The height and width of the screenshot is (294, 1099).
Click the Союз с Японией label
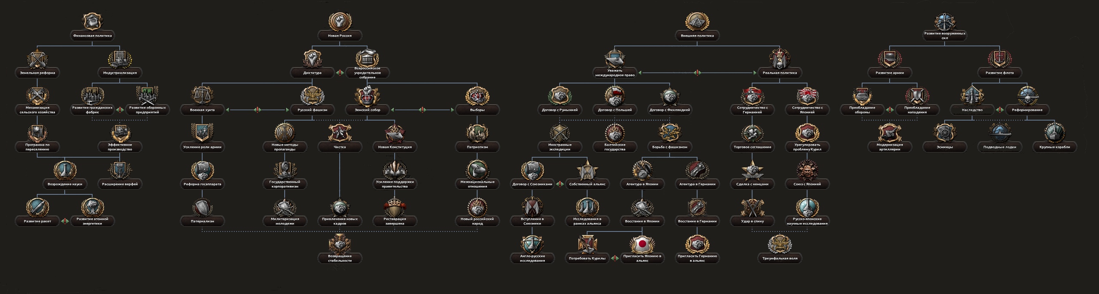coord(807,184)
